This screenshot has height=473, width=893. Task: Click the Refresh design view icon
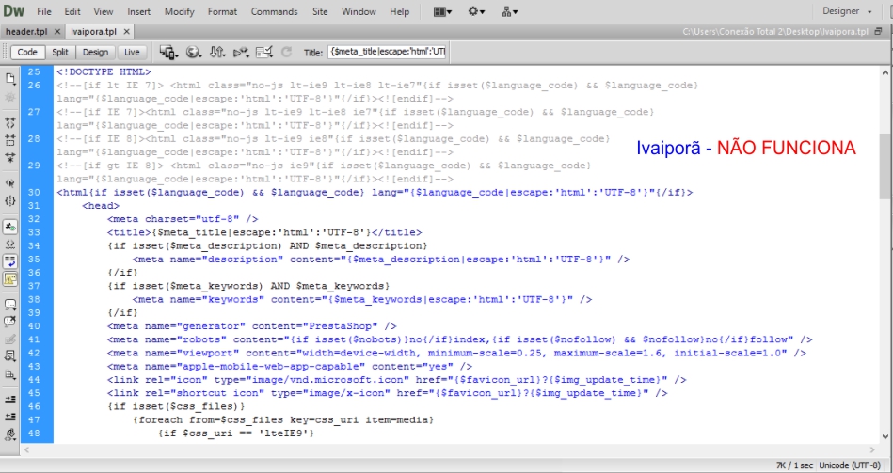(x=286, y=52)
